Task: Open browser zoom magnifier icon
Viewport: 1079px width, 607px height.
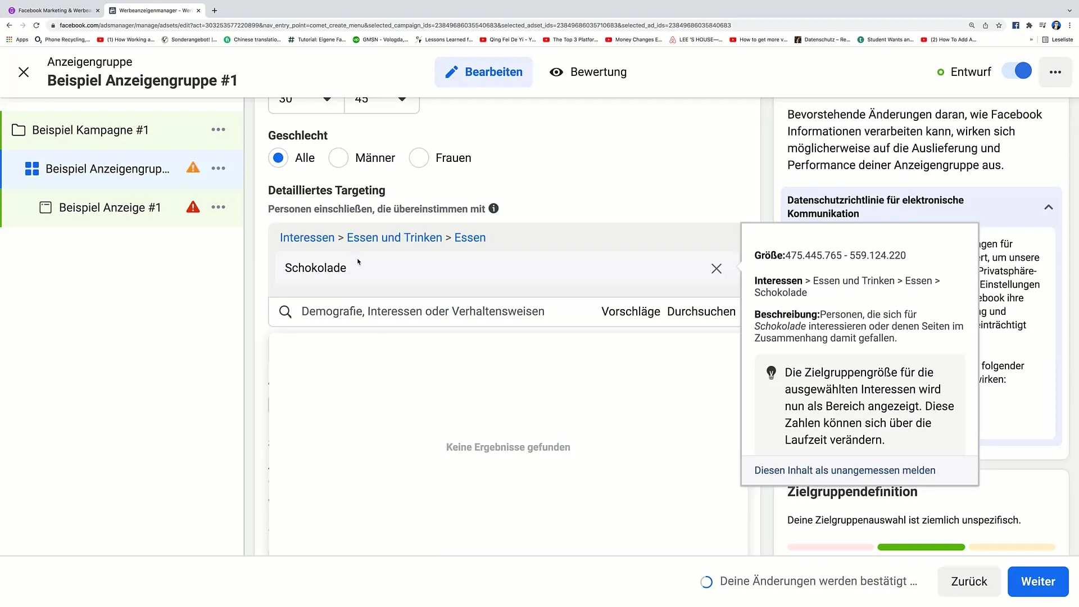Action: click(x=972, y=25)
